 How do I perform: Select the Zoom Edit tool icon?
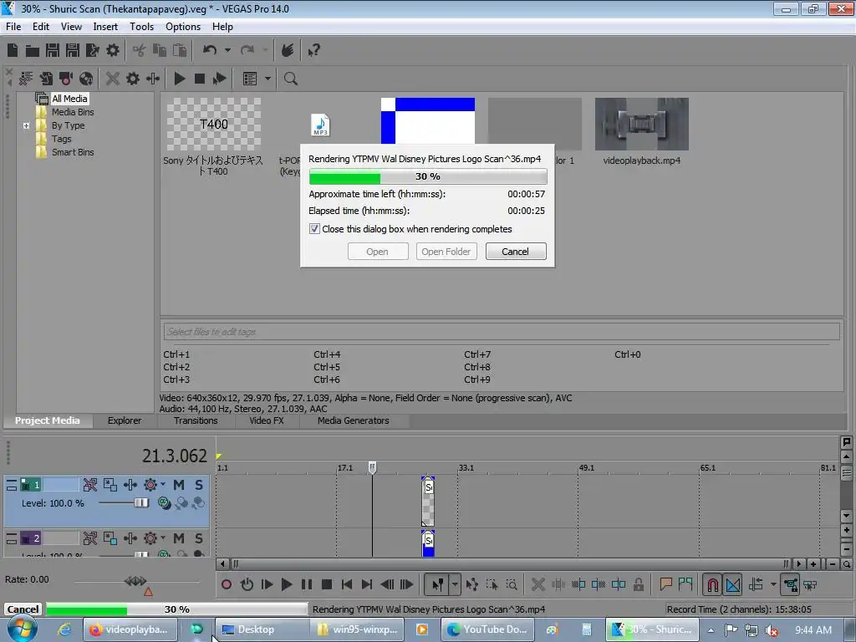tap(512, 584)
